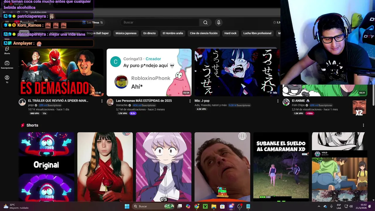
Task: Open the sleeping man short
Action: point(222,167)
